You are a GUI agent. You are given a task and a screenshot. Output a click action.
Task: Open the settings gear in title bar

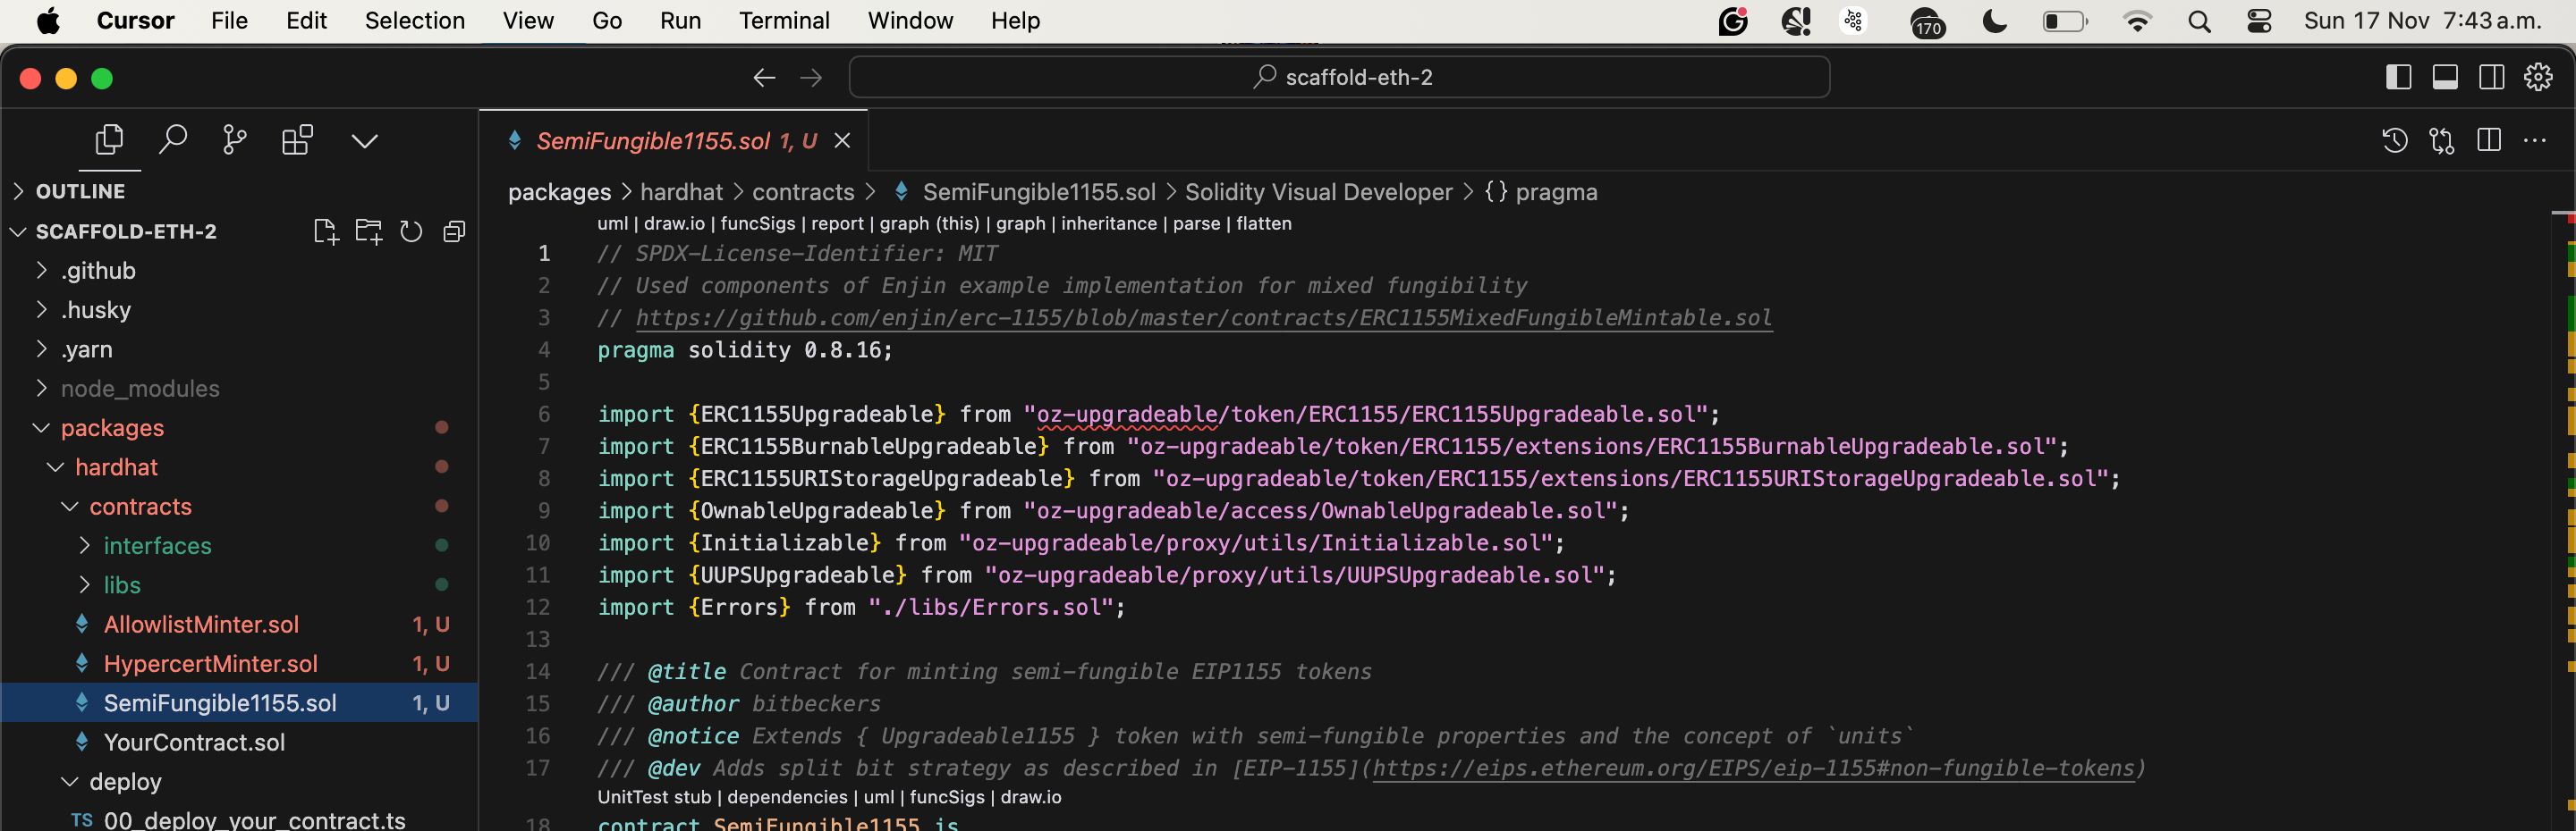(2539, 77)
